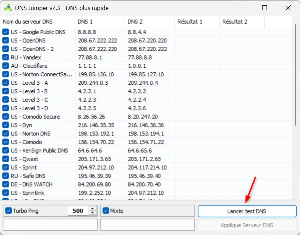
Task: Click the DNS 1 address 199.2.252.10
Action: (x=94, y=193)
